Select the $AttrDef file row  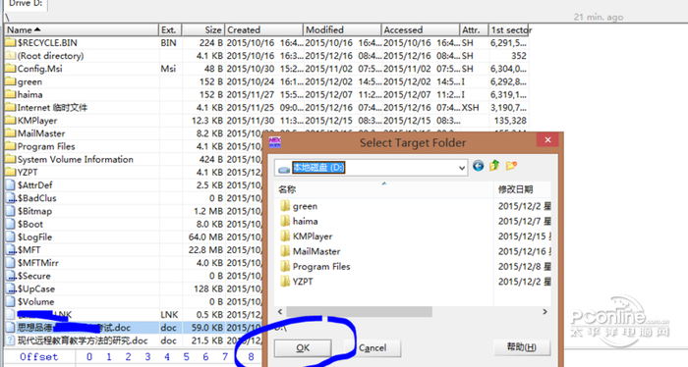coord(133,184)
